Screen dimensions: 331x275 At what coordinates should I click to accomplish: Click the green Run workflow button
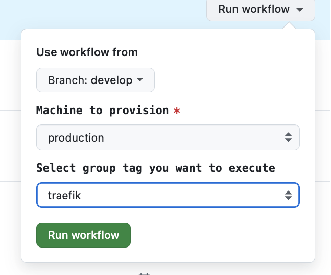tap(83, 235)
